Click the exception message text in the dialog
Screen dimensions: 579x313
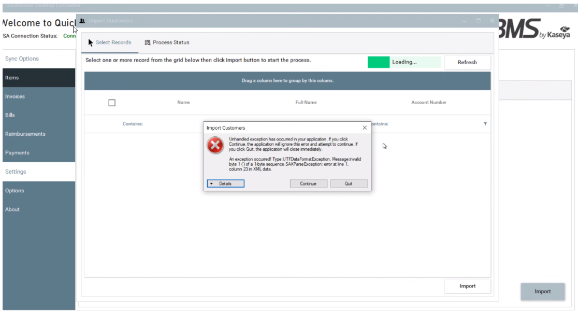pyautogui.click(x=295, y=164)
